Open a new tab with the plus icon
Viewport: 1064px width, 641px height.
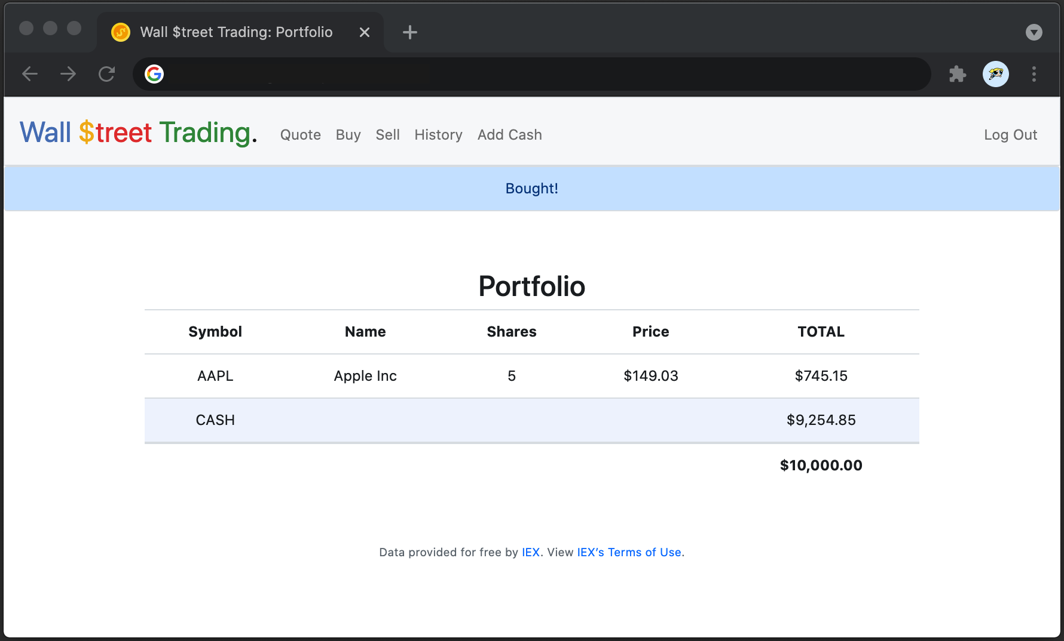(410, 32)
